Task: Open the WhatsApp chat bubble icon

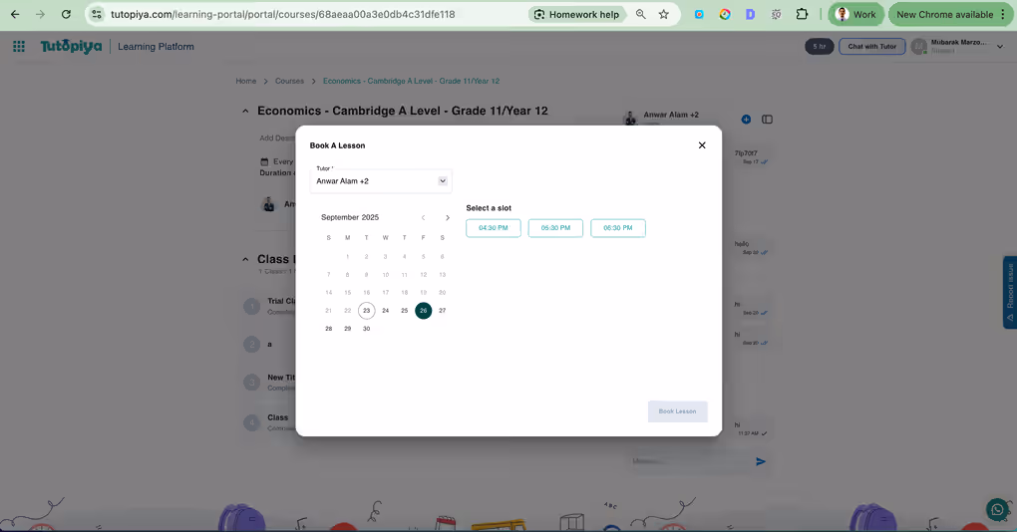Action: tap(997, 509)
